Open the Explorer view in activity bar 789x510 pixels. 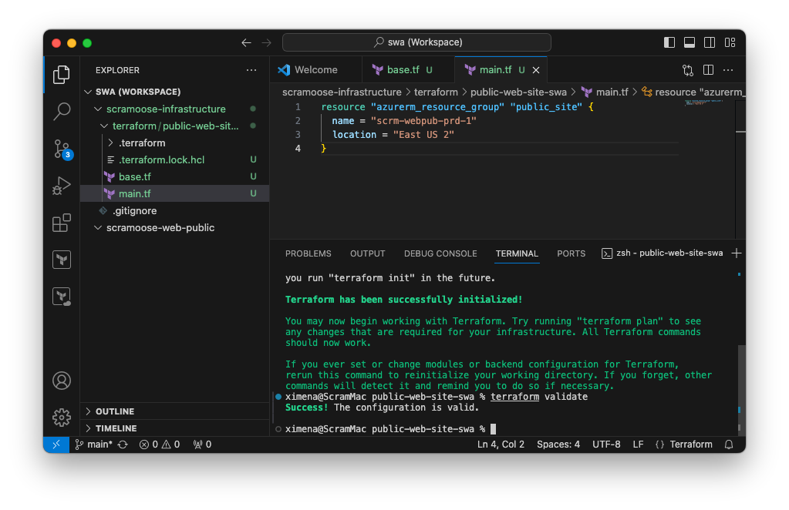(x=62, y=75)
